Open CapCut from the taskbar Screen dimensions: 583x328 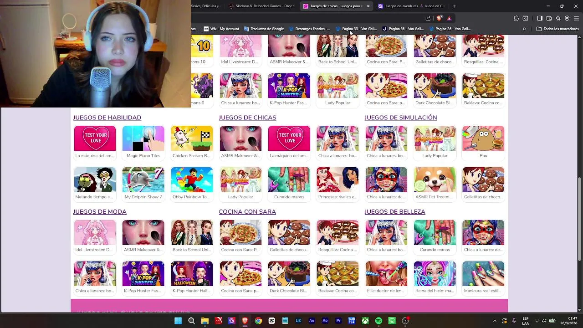271,321
